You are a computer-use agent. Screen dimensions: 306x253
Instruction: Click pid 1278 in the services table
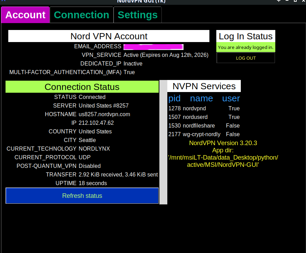175,108
